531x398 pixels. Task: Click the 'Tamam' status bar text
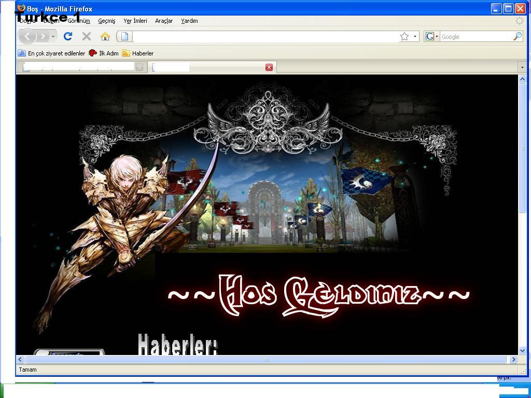(x=28, y=369)
